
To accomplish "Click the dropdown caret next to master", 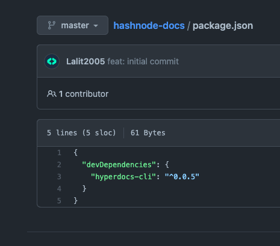I will click(x=96, y=26).
